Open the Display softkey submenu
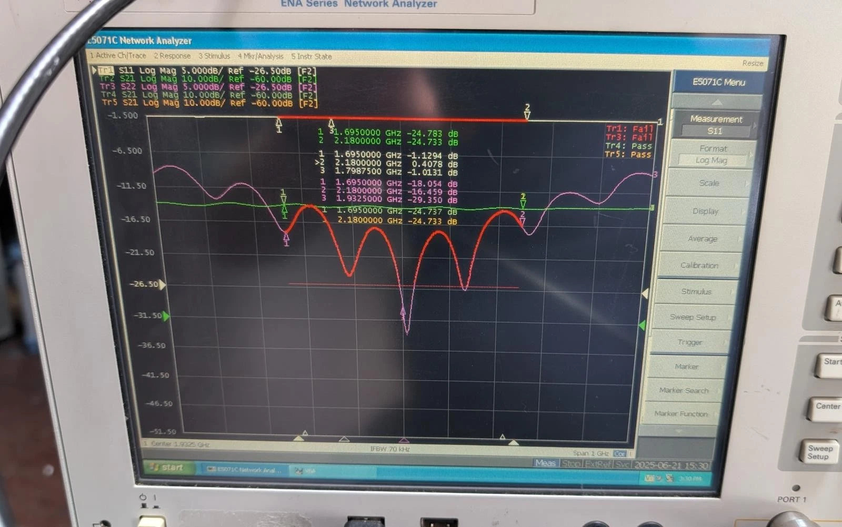The width and height of the screenshot is (842, 527). click(705, 211)
